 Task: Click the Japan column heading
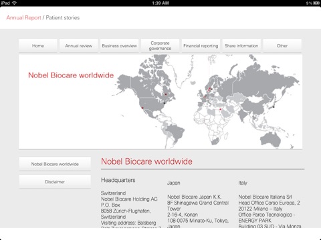pos(173,183)
